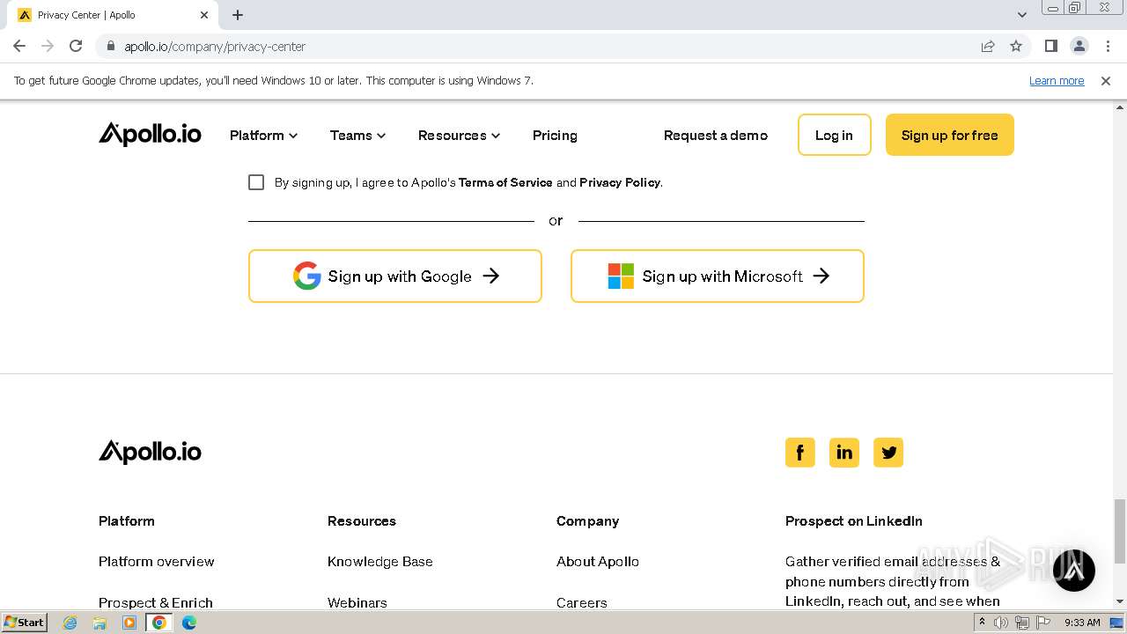Open Windows Start menu
The width and height of the screenshot is (1127, 634).
pyautogui.click(x=24, y=622)
